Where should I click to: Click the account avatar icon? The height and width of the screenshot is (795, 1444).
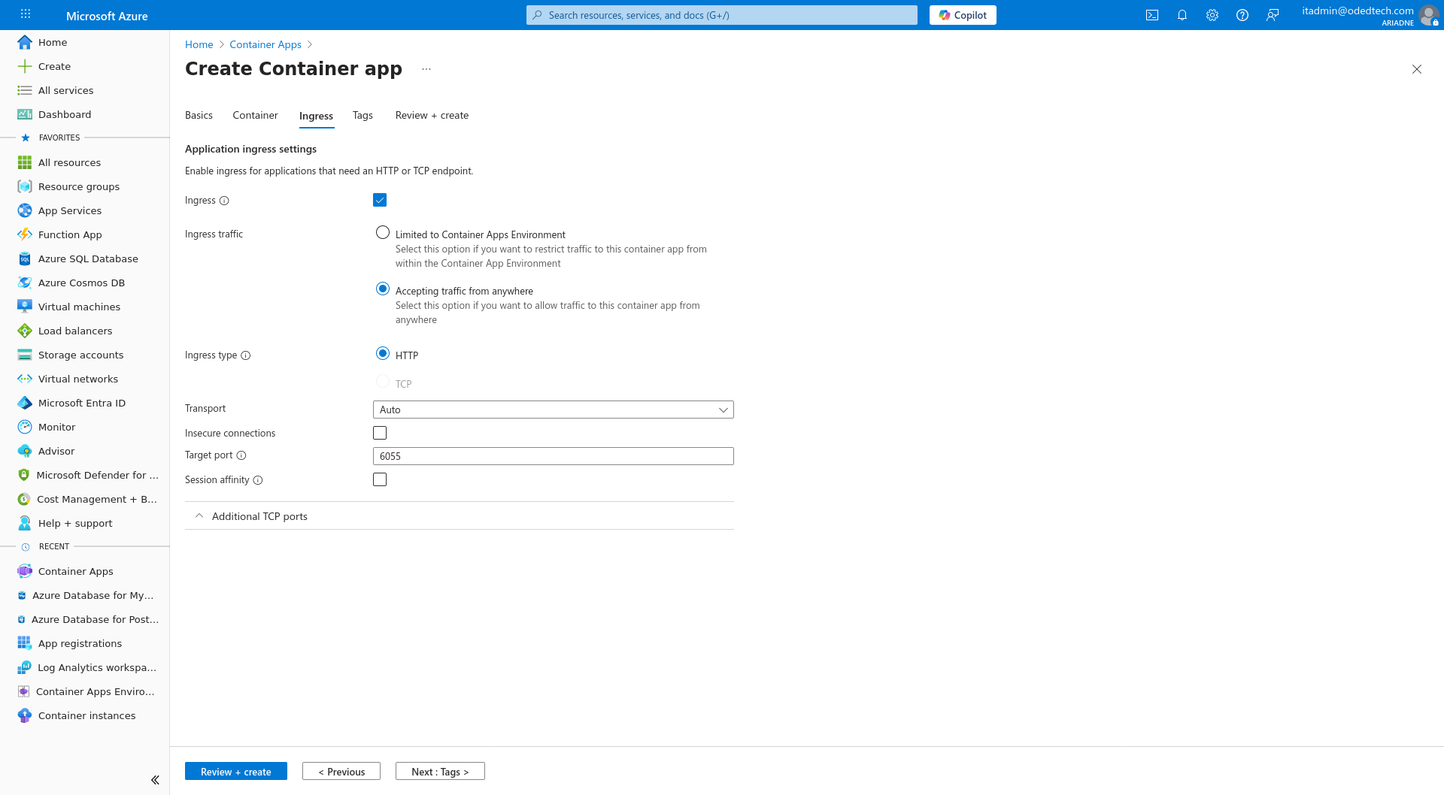(x=1428, y=15)
